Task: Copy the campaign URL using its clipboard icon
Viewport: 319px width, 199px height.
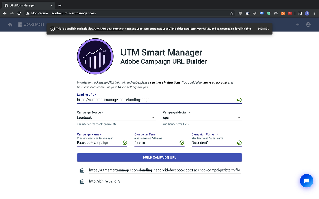Action: [x=82, y=170]
